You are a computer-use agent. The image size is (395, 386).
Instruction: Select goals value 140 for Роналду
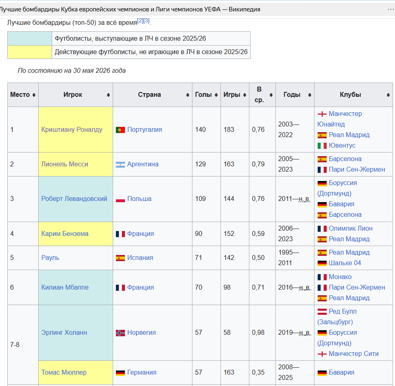pyautogui.click(x=201, y=129)
